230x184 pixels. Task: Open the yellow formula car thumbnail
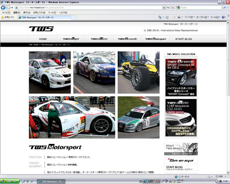pyautogui.click(x=138, y=72)
